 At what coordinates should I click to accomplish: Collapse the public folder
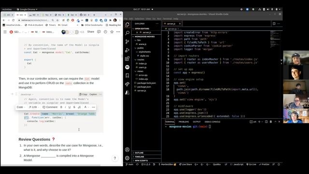tap(140, 48)
